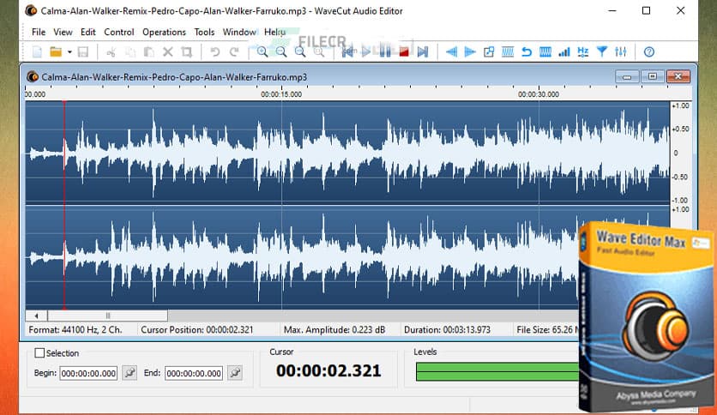Image resolution: width=717 pixels, height=415 pixels.
Task: Close the inner mp3 document window
Action: tap(678, 77)
